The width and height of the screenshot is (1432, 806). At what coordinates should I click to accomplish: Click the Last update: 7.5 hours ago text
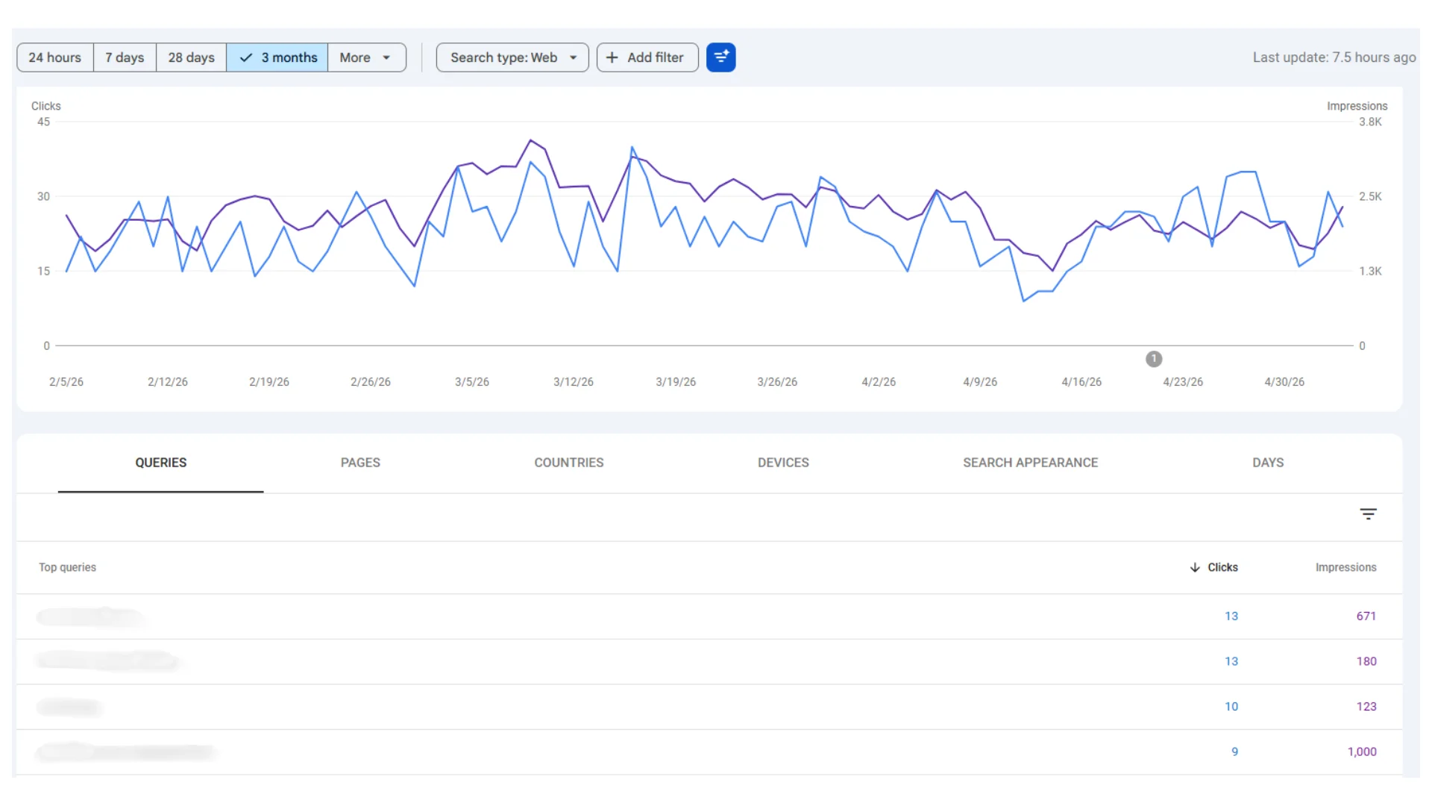[1334, 57]
